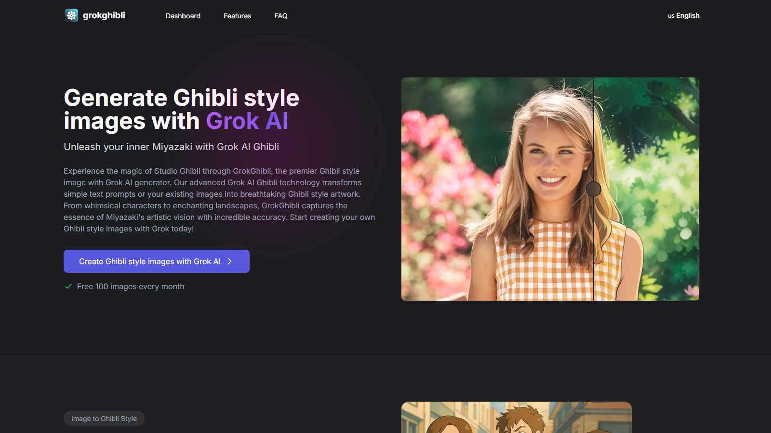Screen dimensions: 771x433
Task: Click the Free 100 images every month text
Action: [x=131, y=286]
